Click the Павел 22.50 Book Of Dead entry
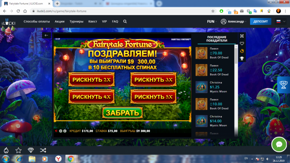The height and width of the screenshot is (163, 290). (x=215, y=70)
